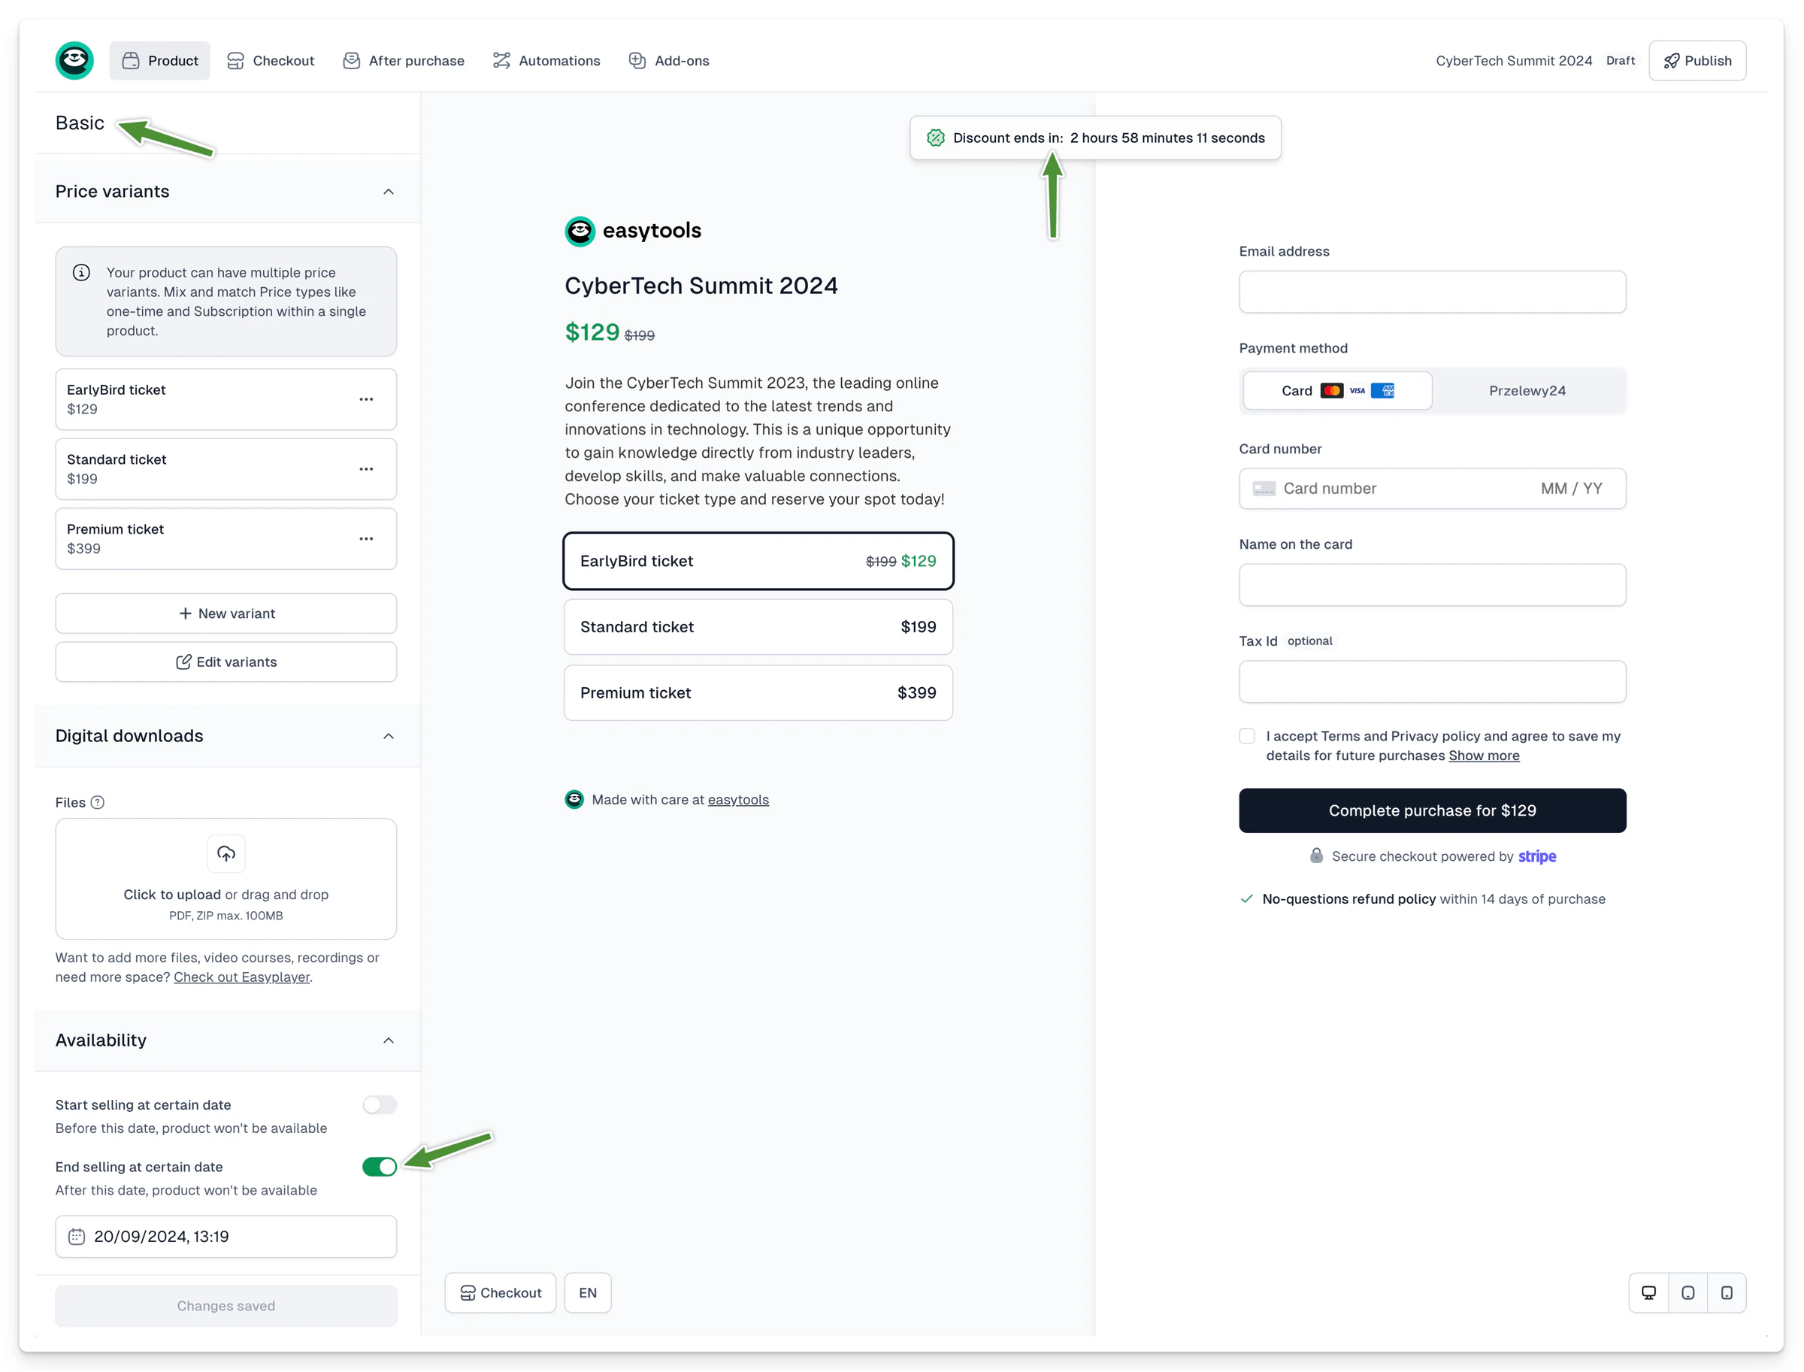
Task: Switch to desktop preview mode
Action: (1649, 1293)
